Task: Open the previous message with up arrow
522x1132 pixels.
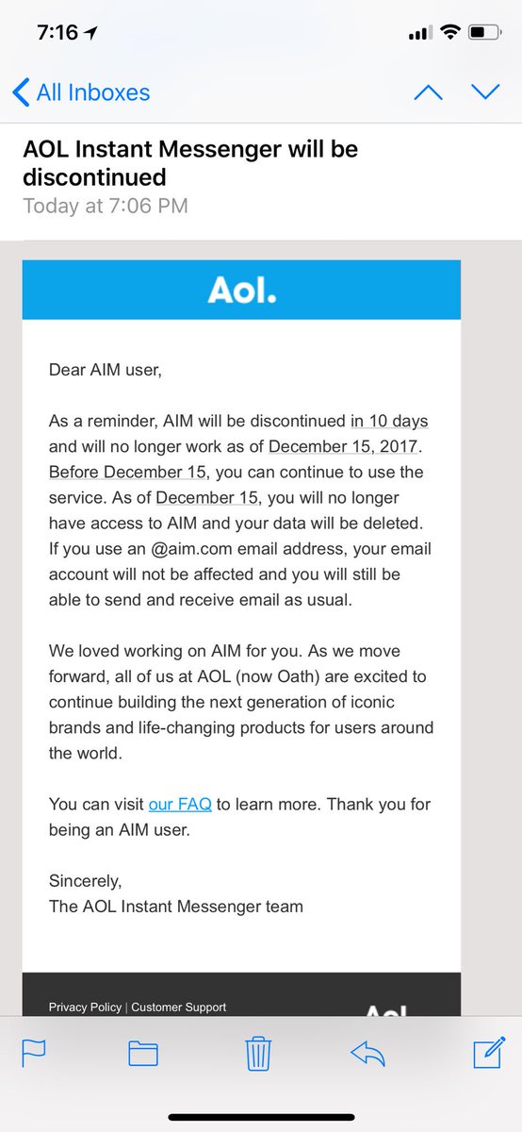Action: (429, 92)
